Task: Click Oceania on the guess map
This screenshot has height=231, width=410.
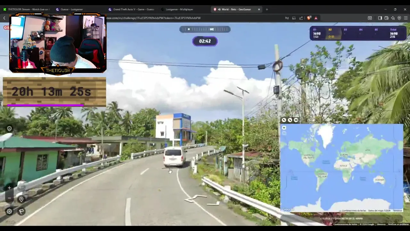Action: click(379, 181)
